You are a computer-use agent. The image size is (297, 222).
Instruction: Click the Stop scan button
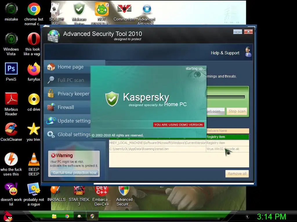[237, 111]
